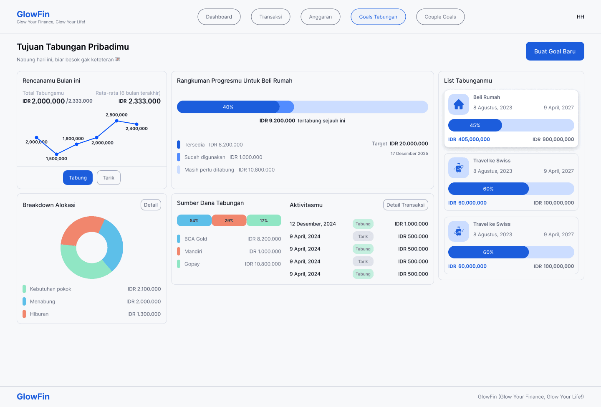Click the Buat Goal Baru button
The height and width of the screenshot is (407, 601).
(555, 51)
